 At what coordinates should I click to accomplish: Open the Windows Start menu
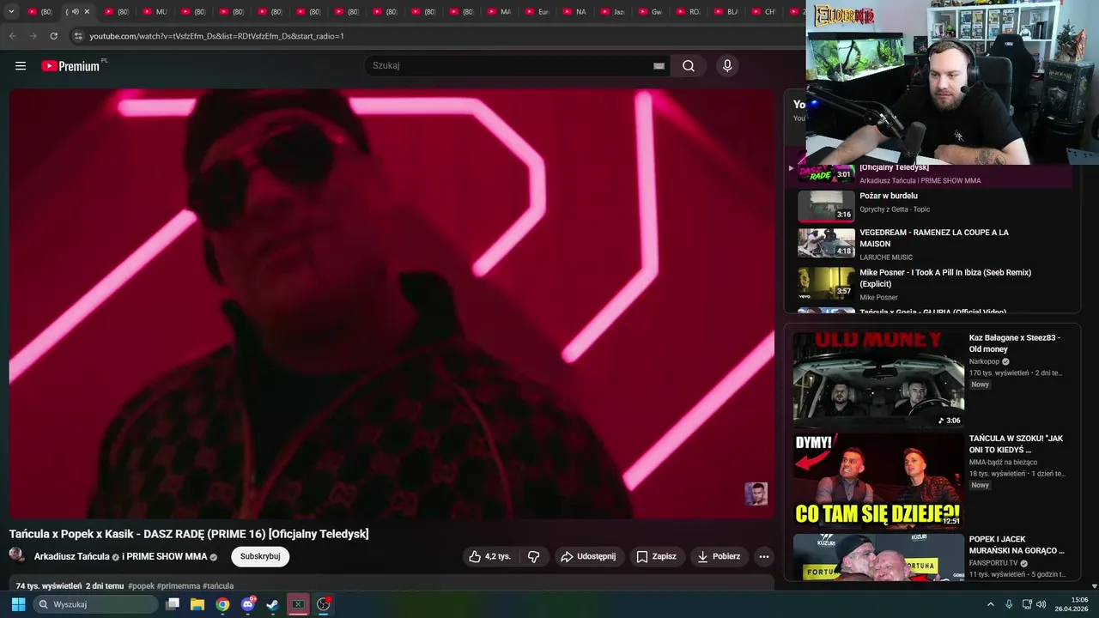[x=18, y=604]
